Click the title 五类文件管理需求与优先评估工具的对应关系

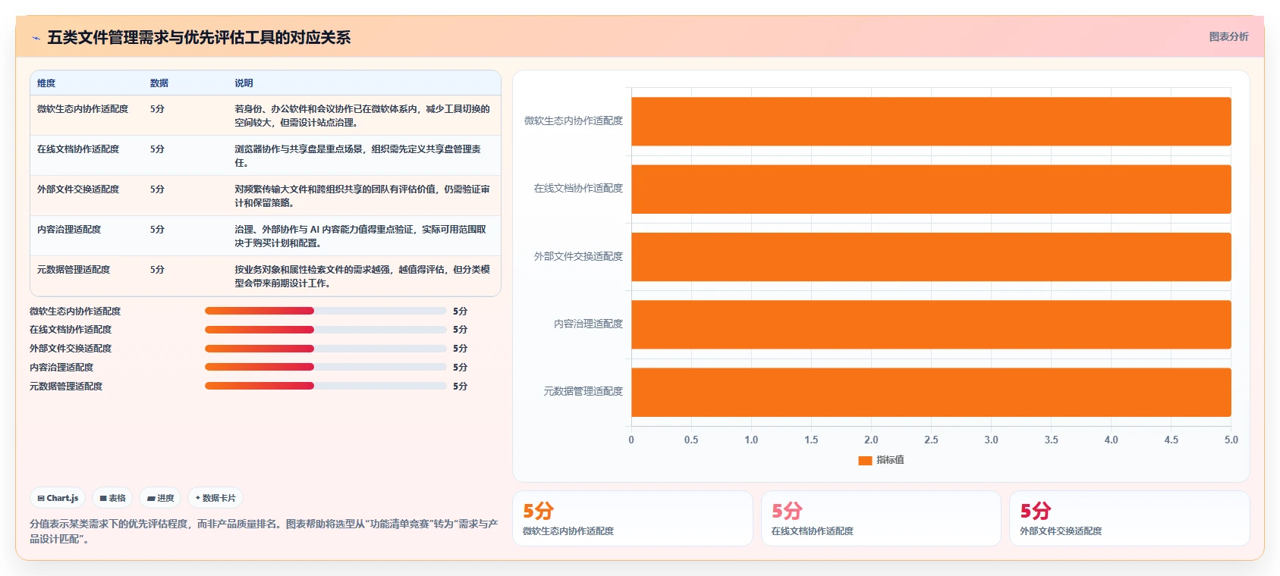(199, 37)
